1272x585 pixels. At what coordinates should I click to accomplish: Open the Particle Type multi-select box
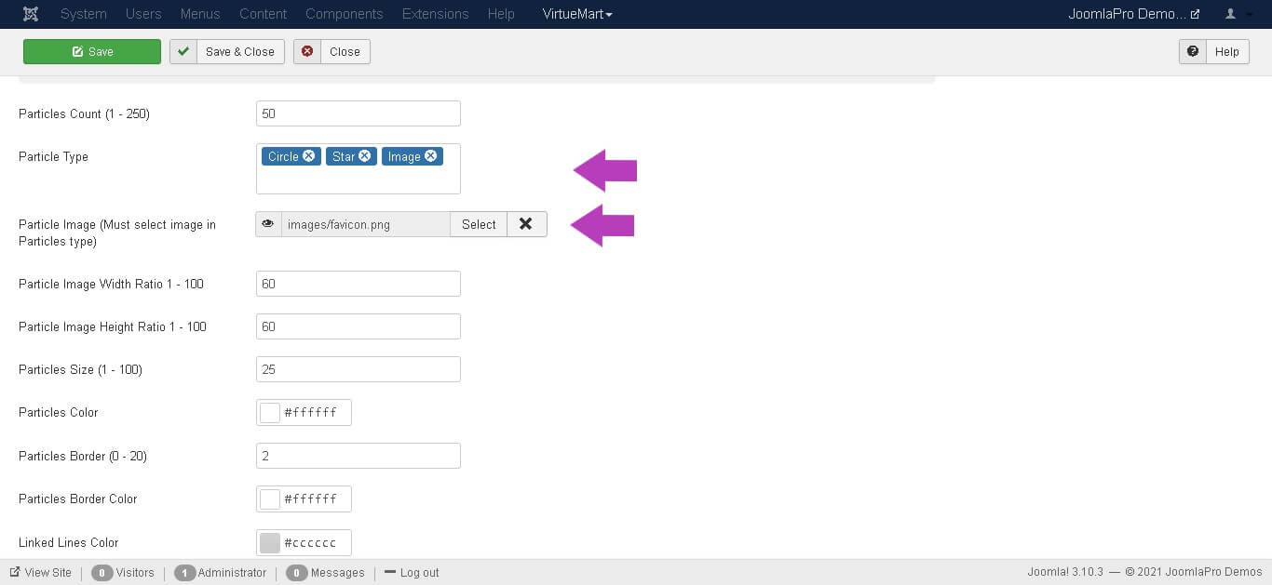point(358,179)
